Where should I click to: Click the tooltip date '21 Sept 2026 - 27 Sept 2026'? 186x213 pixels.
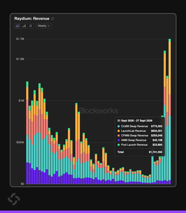point(135,121)
